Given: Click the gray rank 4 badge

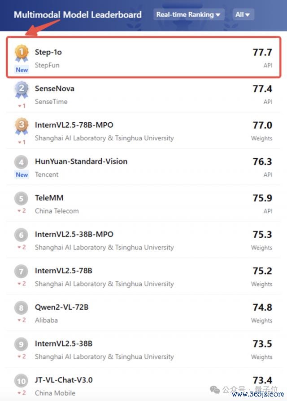Looking at the screenshot, I should tap(22, 162).
